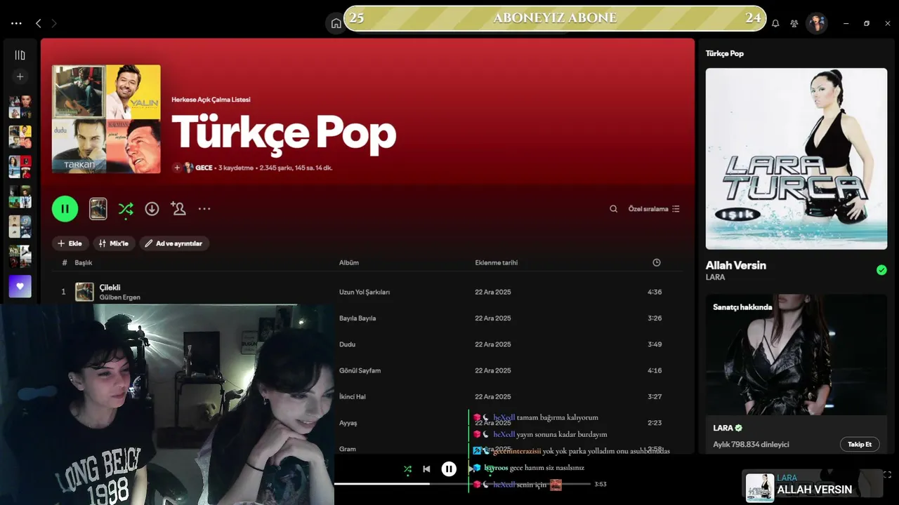The image size is (899, 505).
Task: Toggle shuffle in the bottom player bar
Action: (407, 469)
